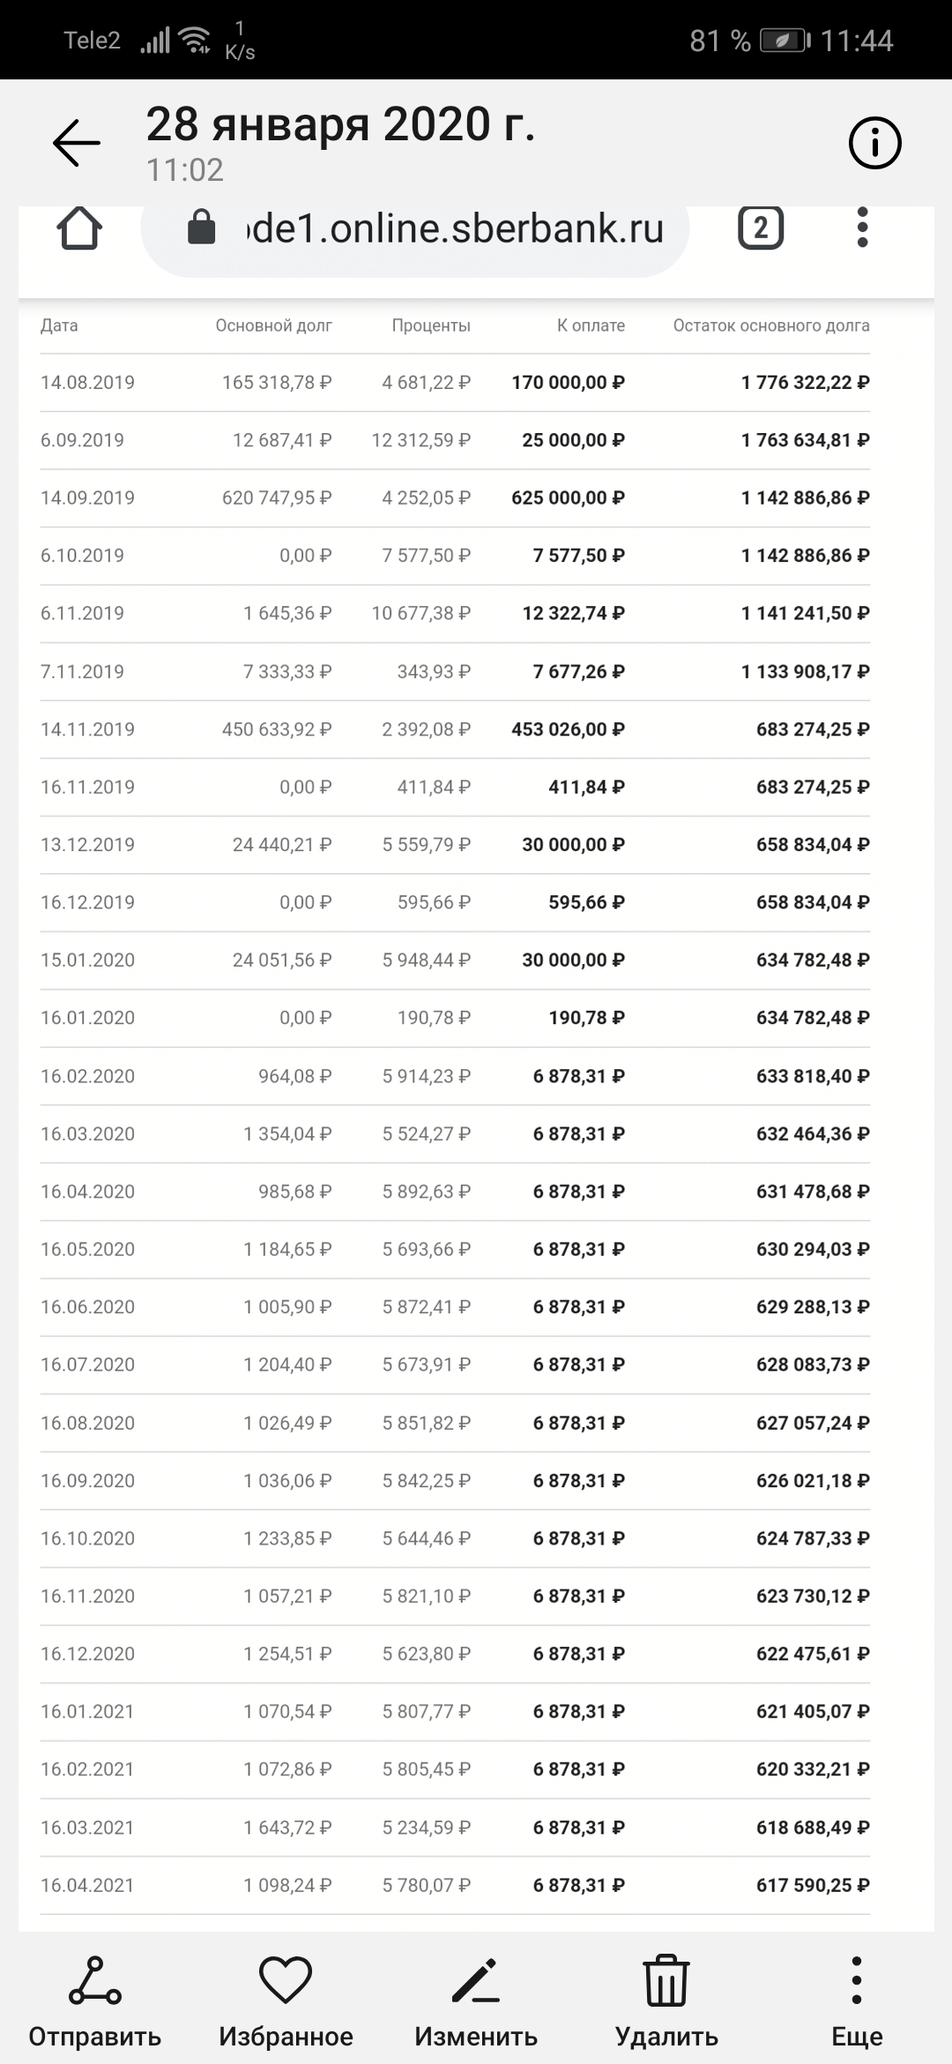Tap the 625 000,00 ₽ payment amount

(568, 498)
